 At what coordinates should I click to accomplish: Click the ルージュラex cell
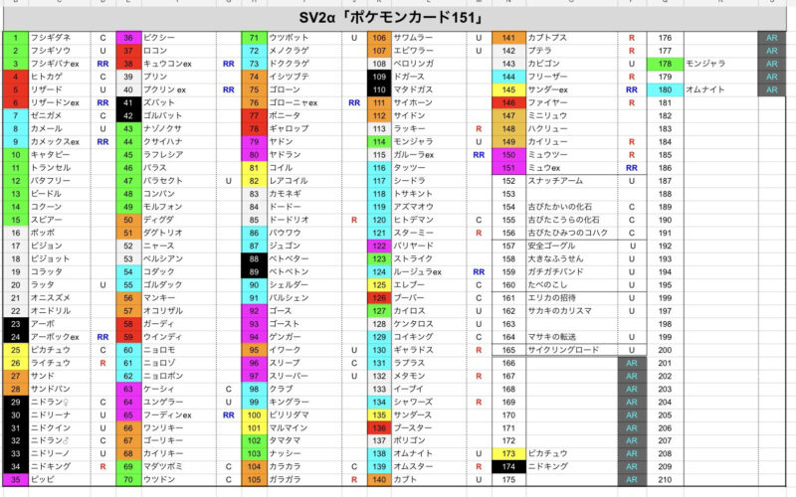click(429, 271)
